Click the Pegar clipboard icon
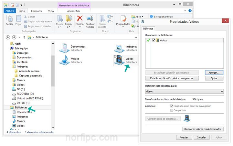 pos(18,18)
